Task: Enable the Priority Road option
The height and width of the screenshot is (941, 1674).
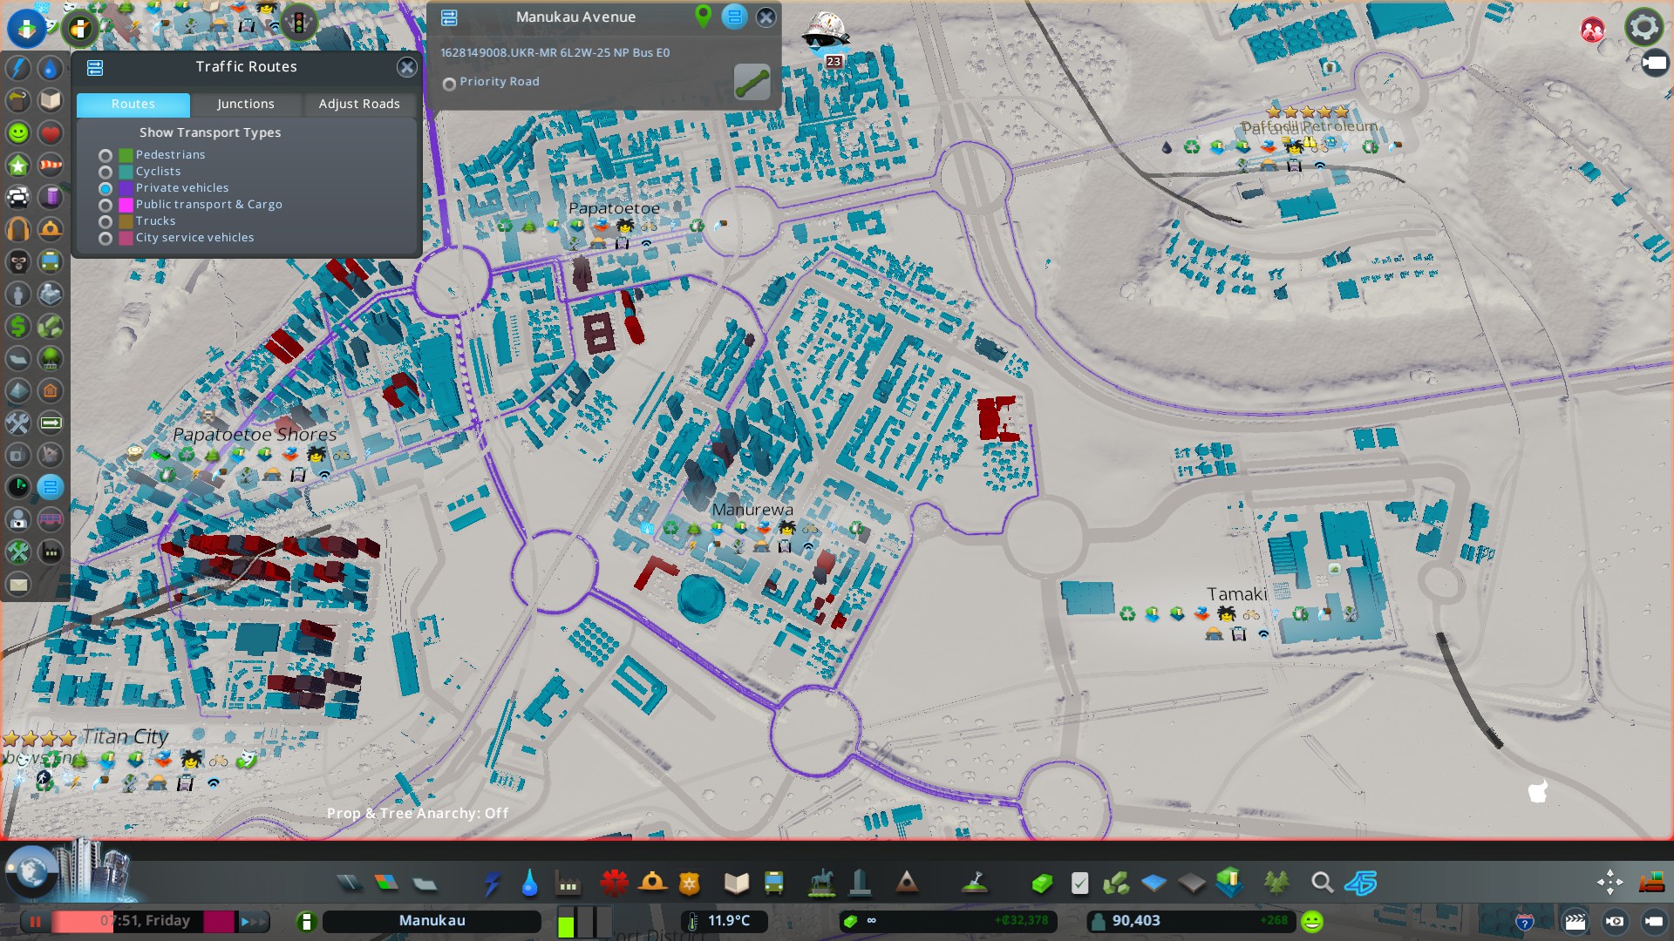Action: [450, 84]
